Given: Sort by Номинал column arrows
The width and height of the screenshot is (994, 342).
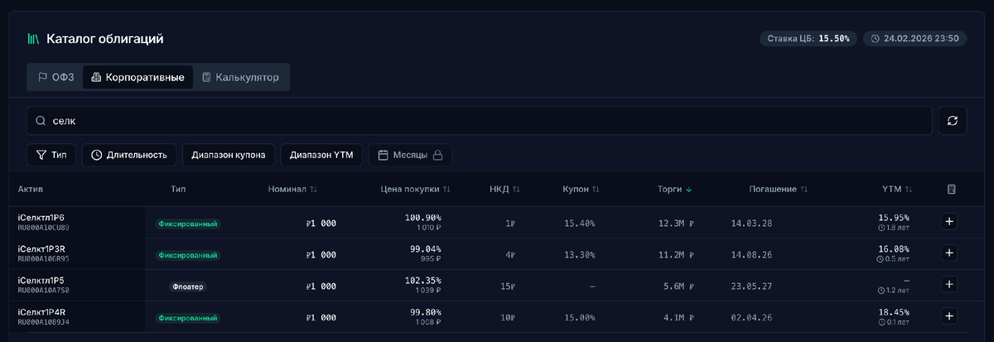Looking at the screenshot, I should [x=313, y=190].
